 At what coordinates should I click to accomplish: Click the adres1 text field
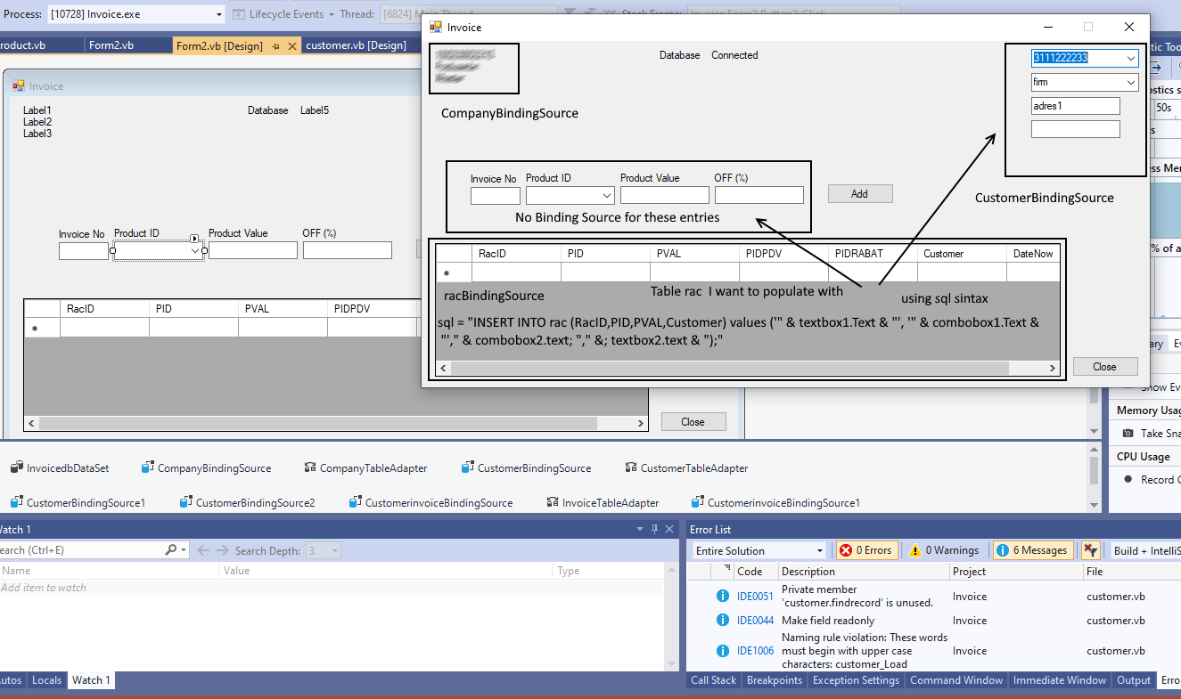coord(1075,106)
